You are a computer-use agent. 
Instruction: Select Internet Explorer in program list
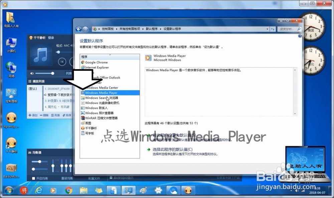[x=97, y=67]
